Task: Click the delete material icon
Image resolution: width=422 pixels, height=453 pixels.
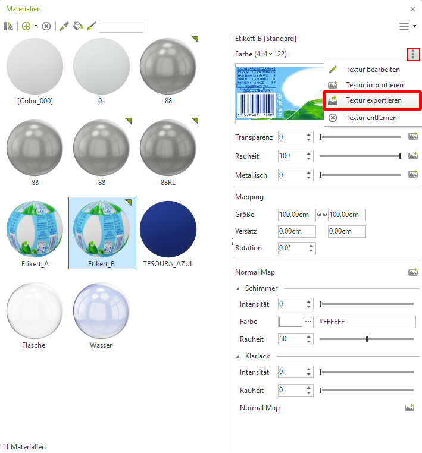Action: point(46,26)
